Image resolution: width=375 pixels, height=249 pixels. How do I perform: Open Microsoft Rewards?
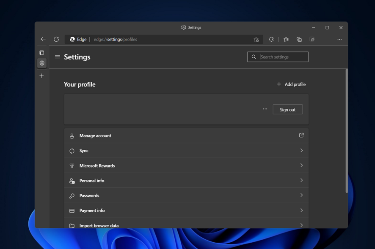click(186, 165)
